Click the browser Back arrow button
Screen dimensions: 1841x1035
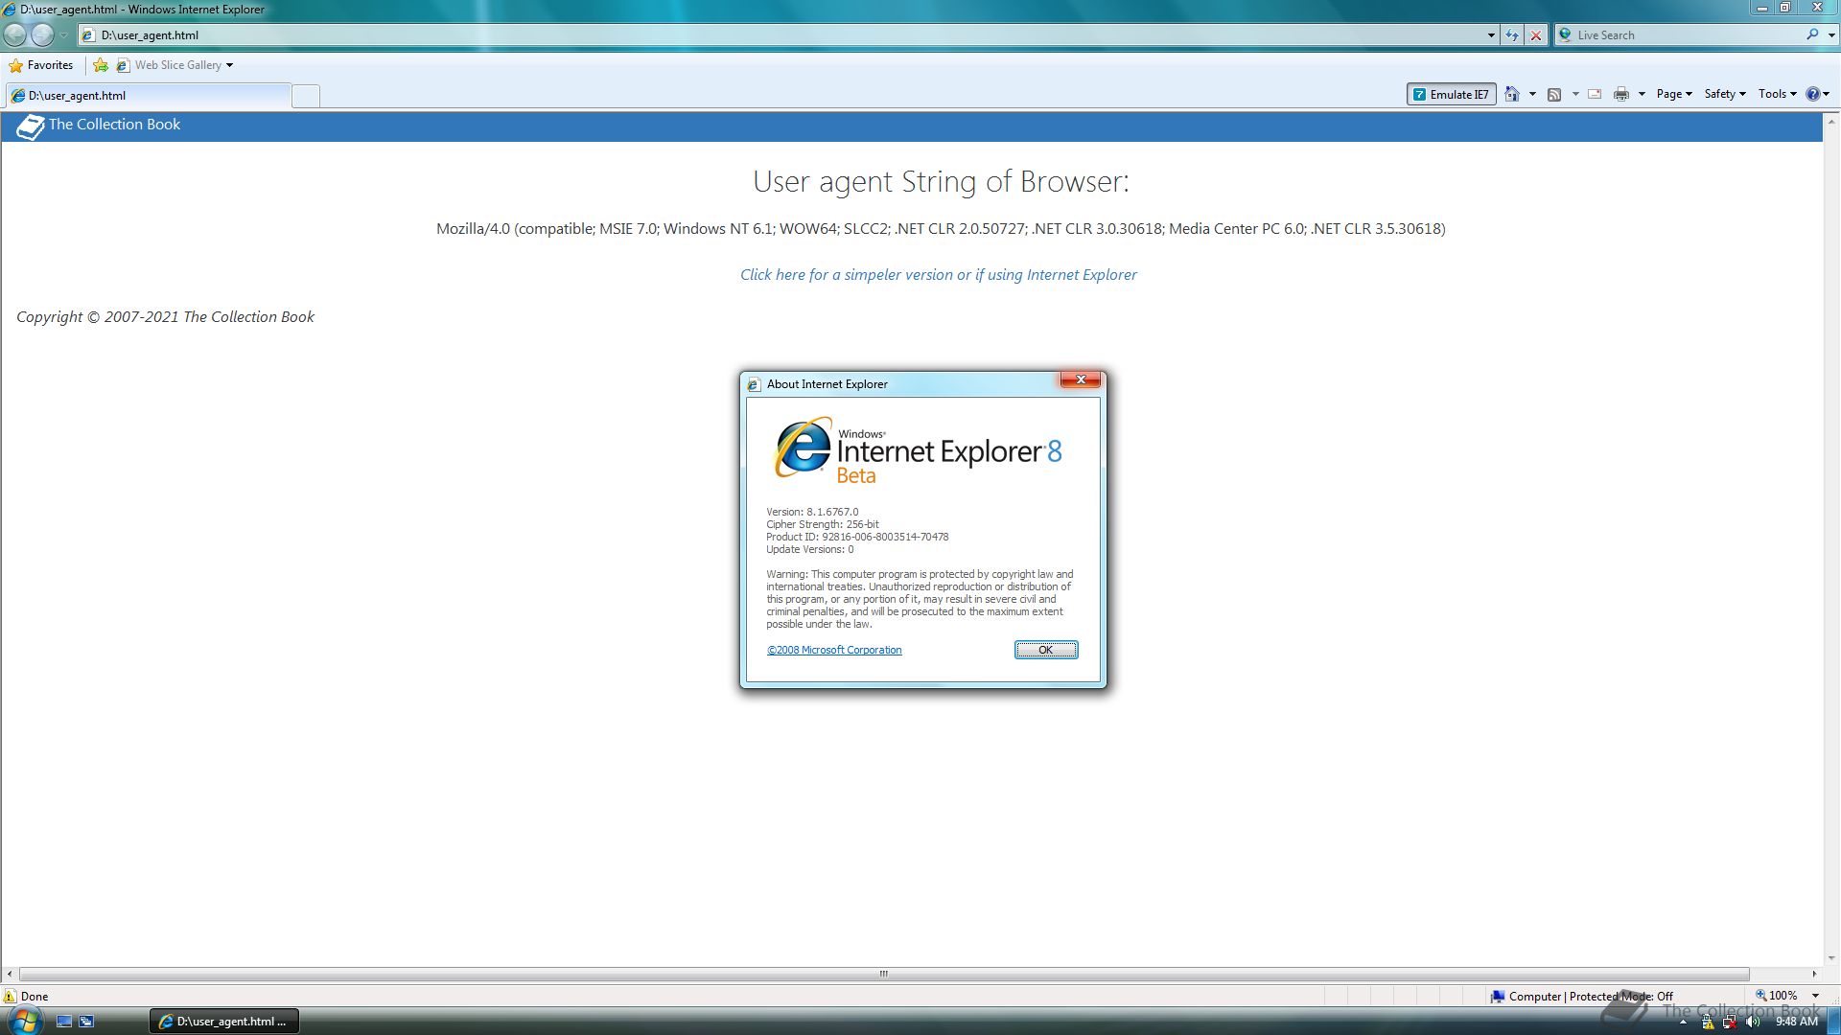(x=15, y=35)
